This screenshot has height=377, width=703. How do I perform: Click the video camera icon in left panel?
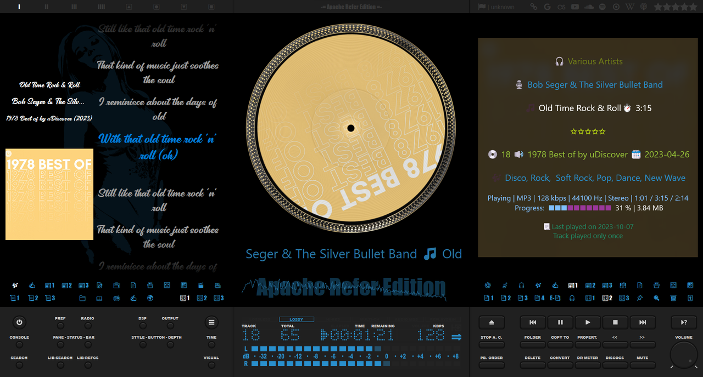pos(217,285)
